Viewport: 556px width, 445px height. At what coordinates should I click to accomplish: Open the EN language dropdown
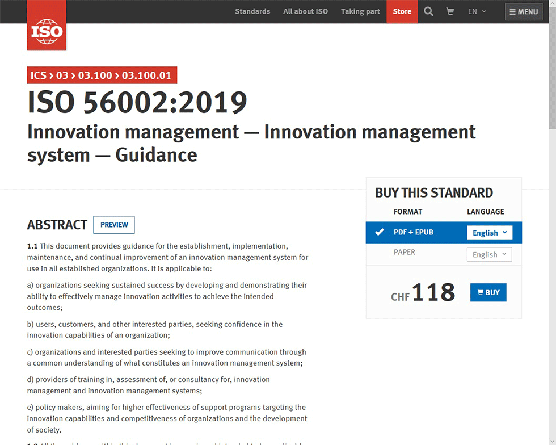(477, 11)
